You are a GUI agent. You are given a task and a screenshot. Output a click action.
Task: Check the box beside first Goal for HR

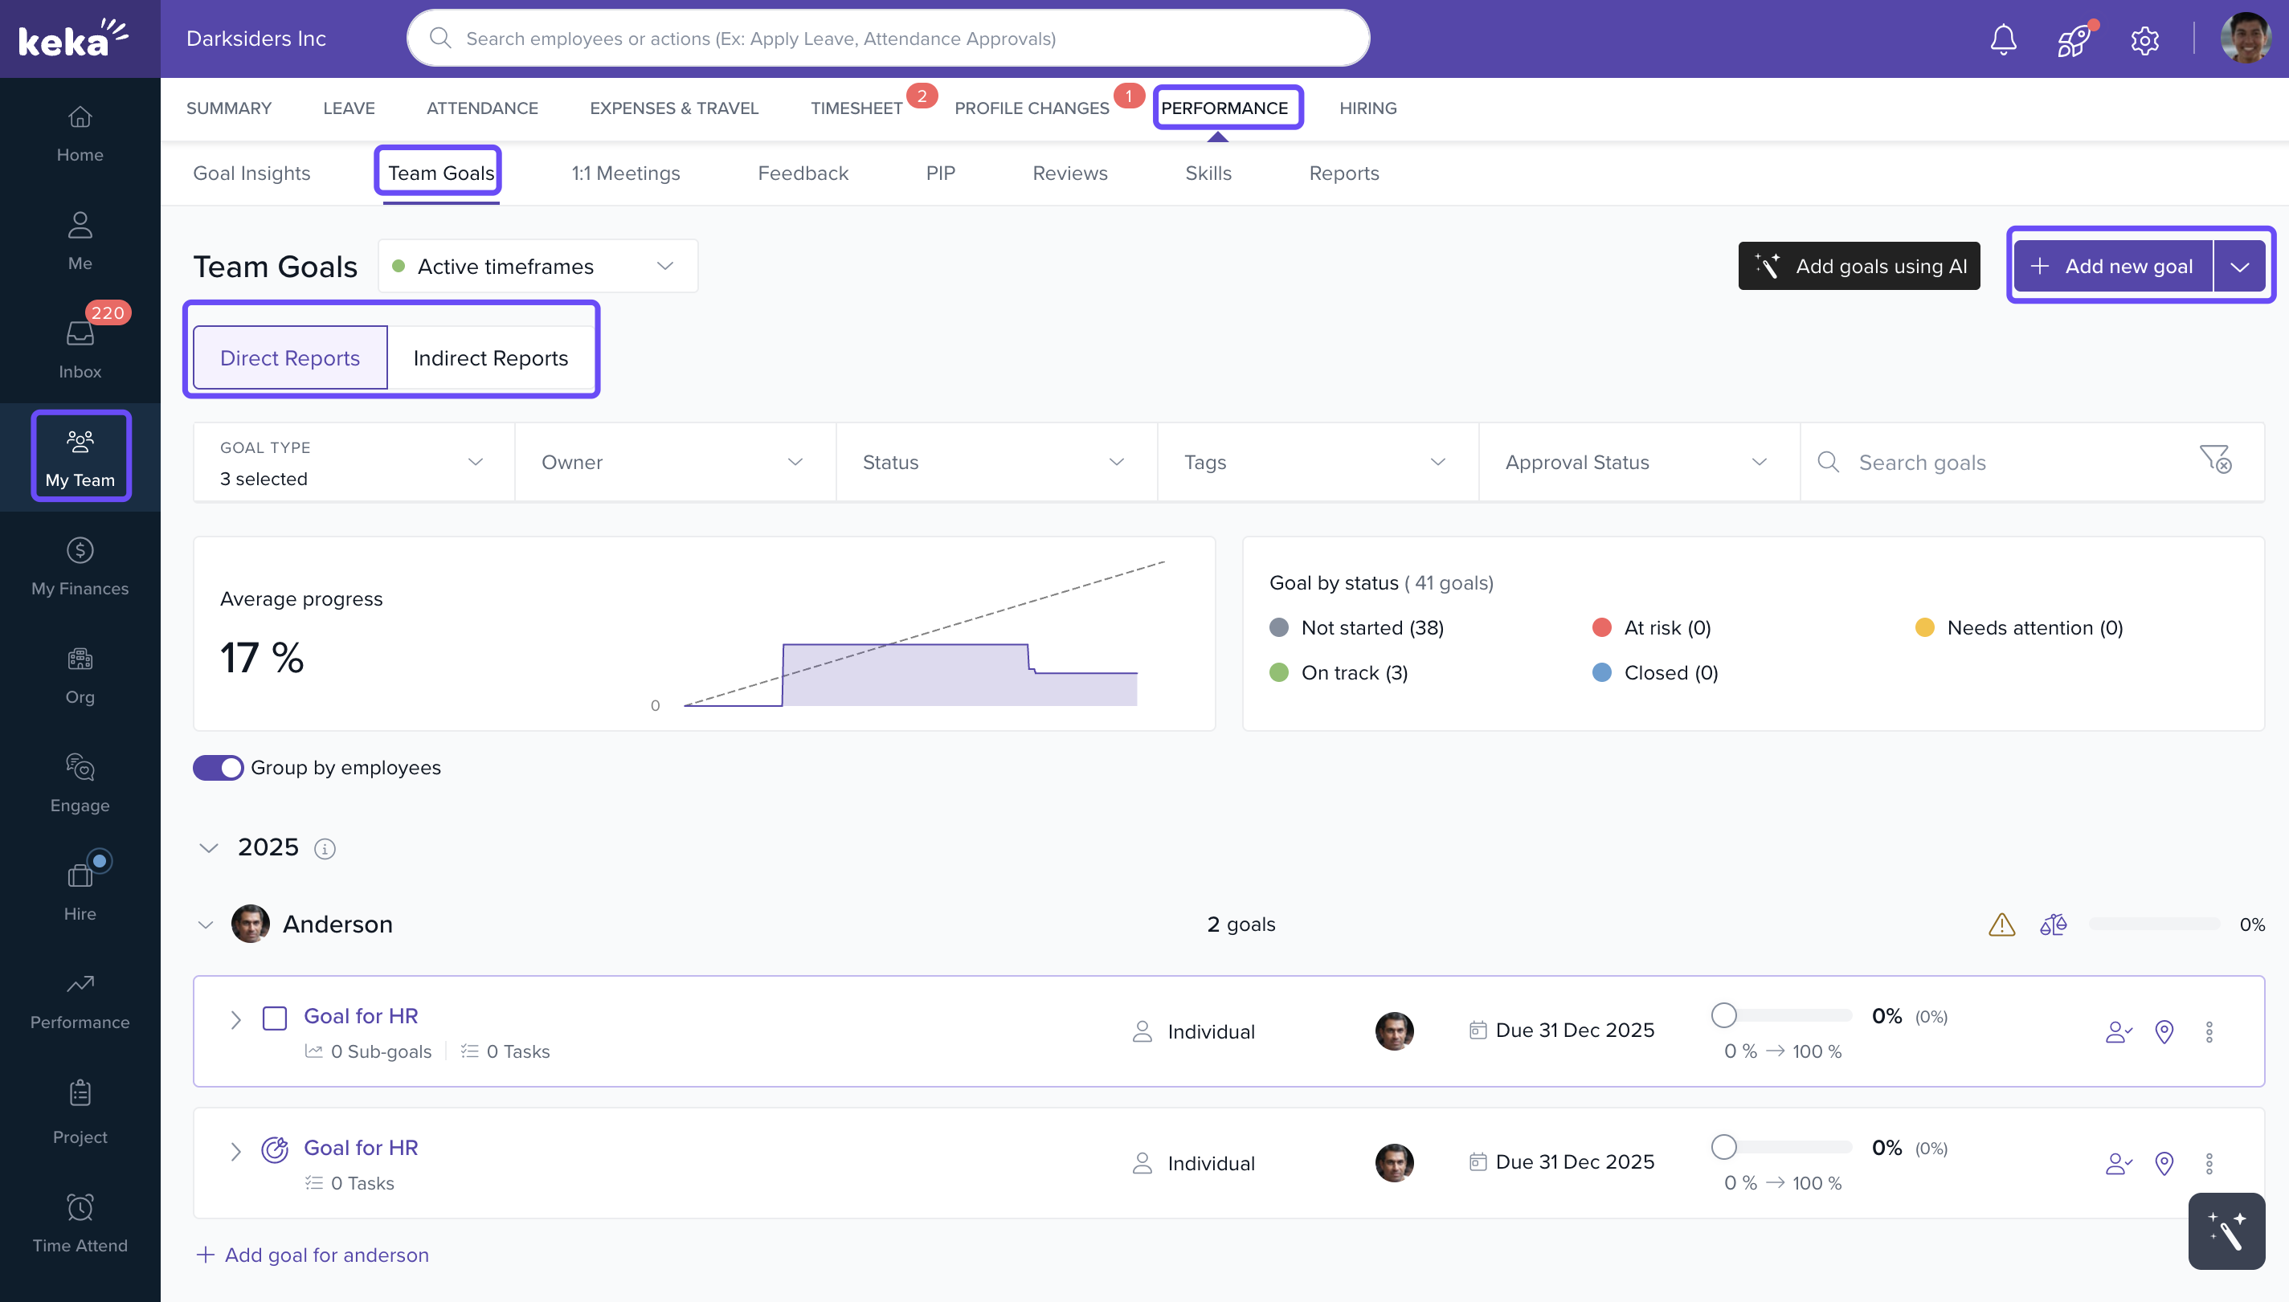pos(275,1018)
